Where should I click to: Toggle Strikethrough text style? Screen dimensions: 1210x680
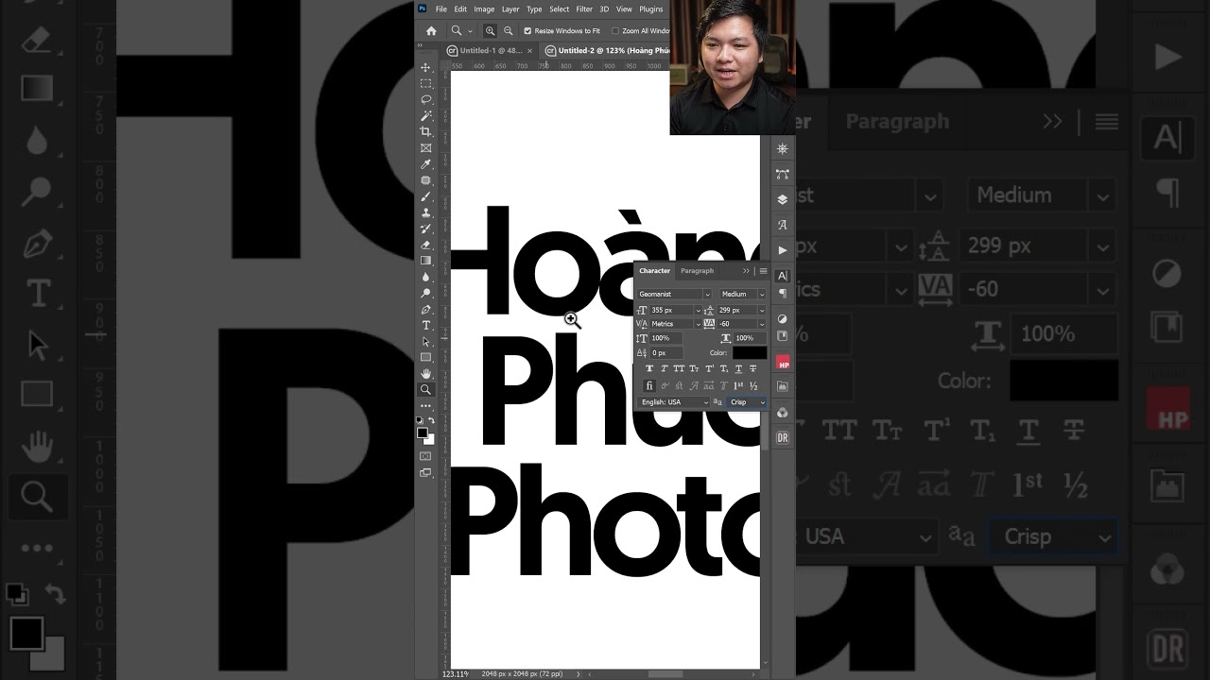pos(752,369)
